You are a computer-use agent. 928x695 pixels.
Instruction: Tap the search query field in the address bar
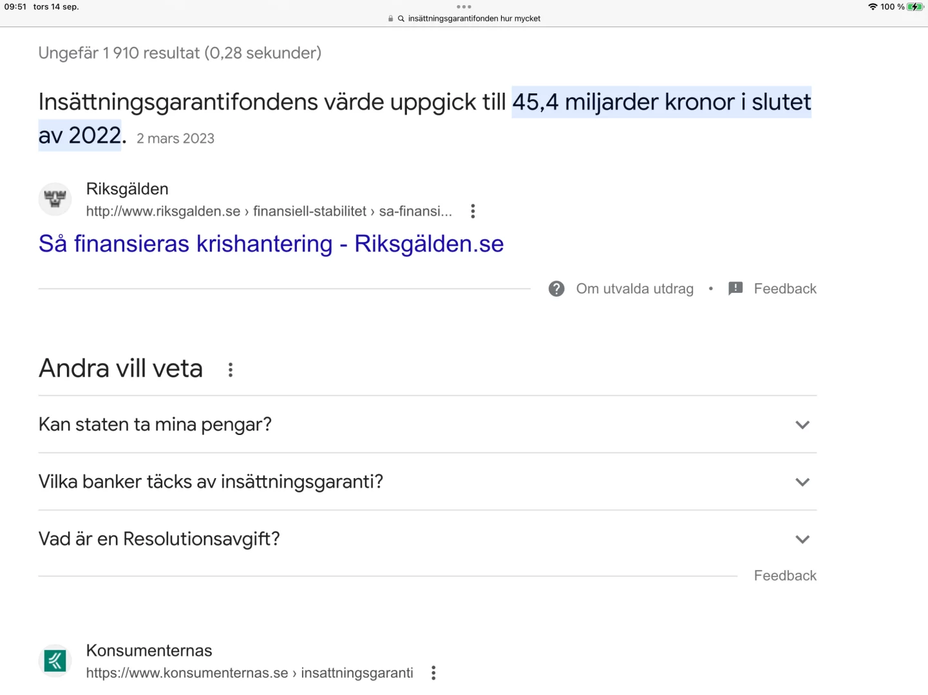pyautogui.click(x=473, y=18)
